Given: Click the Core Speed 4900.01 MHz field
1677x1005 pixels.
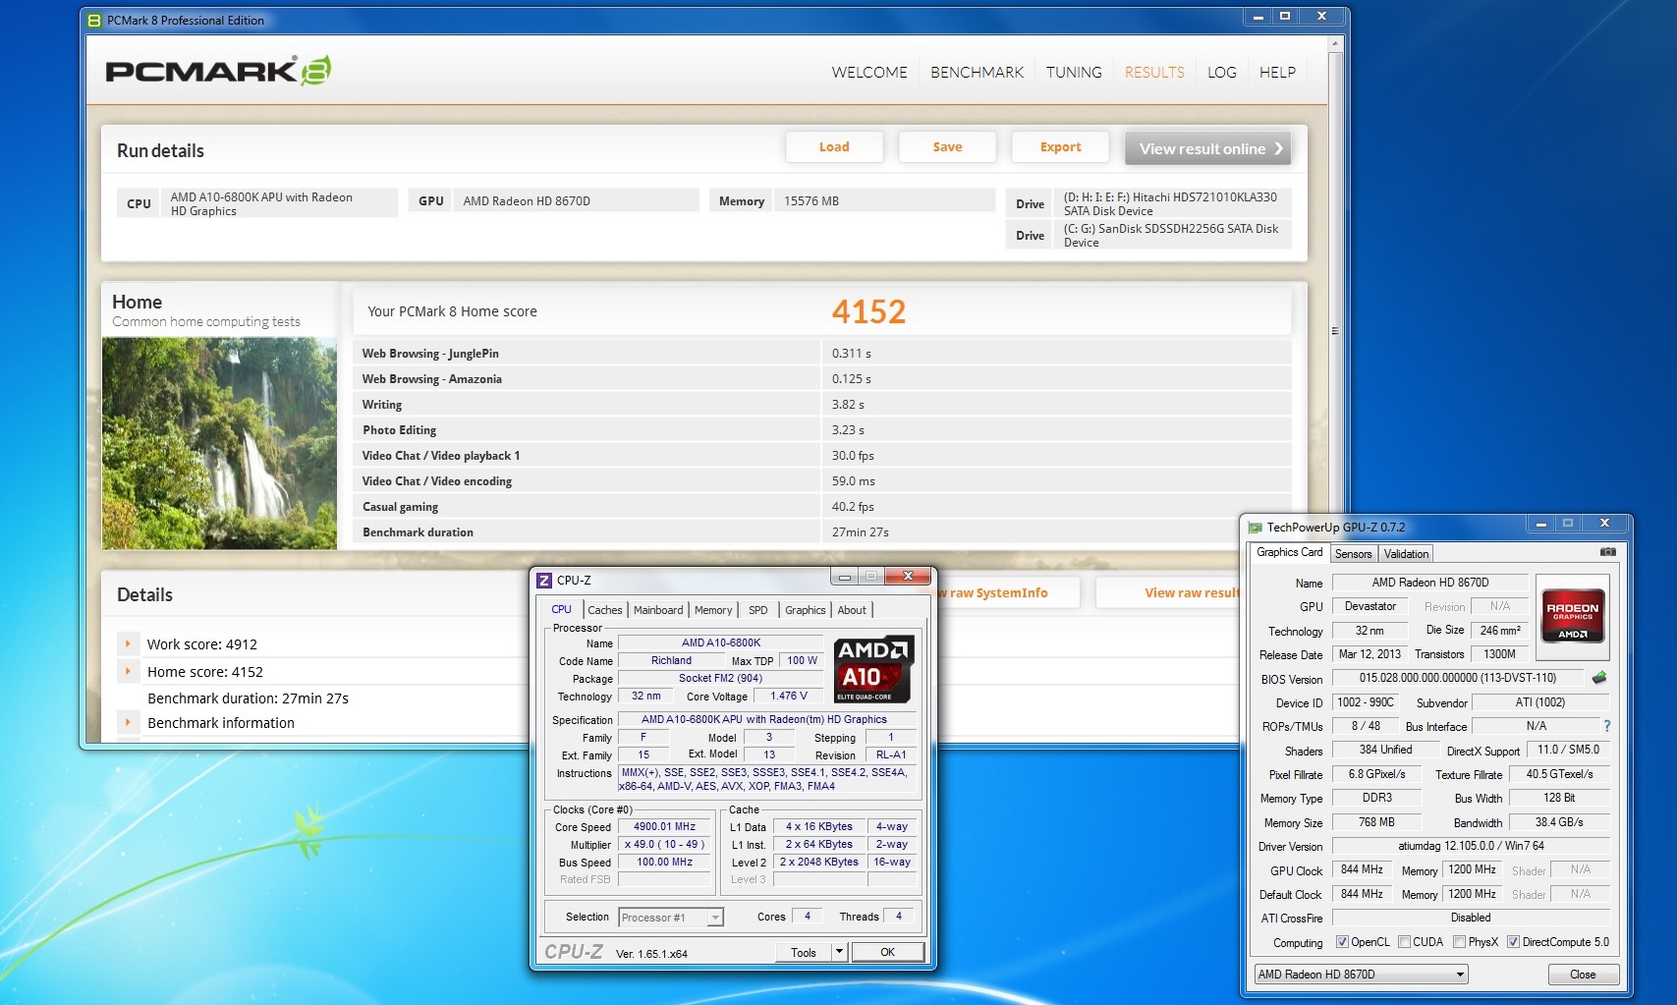Looking at the screenshot, I should (x=665, y=827).
